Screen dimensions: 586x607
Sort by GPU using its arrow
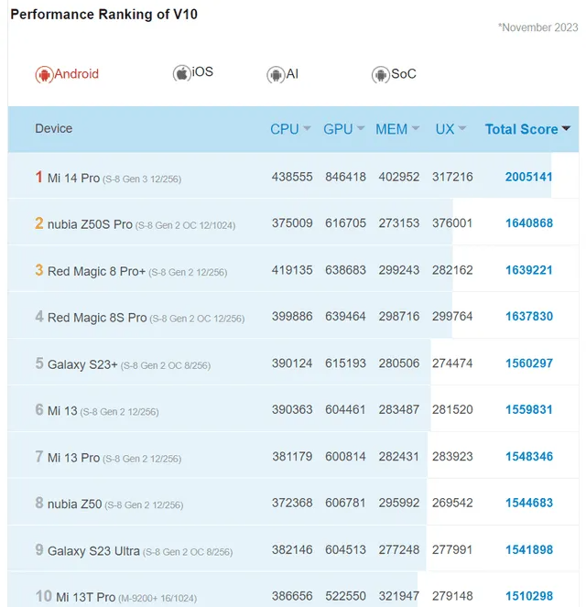361,128
